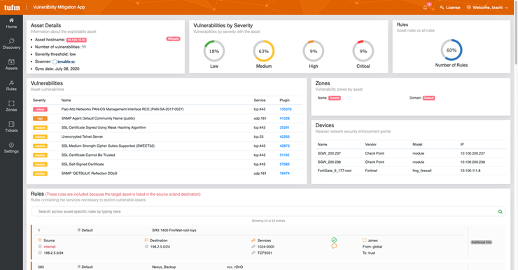Open plugin 51192 link

284,155
